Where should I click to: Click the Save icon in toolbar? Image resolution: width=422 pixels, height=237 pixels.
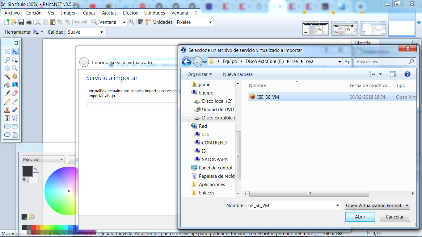[21, 22]
